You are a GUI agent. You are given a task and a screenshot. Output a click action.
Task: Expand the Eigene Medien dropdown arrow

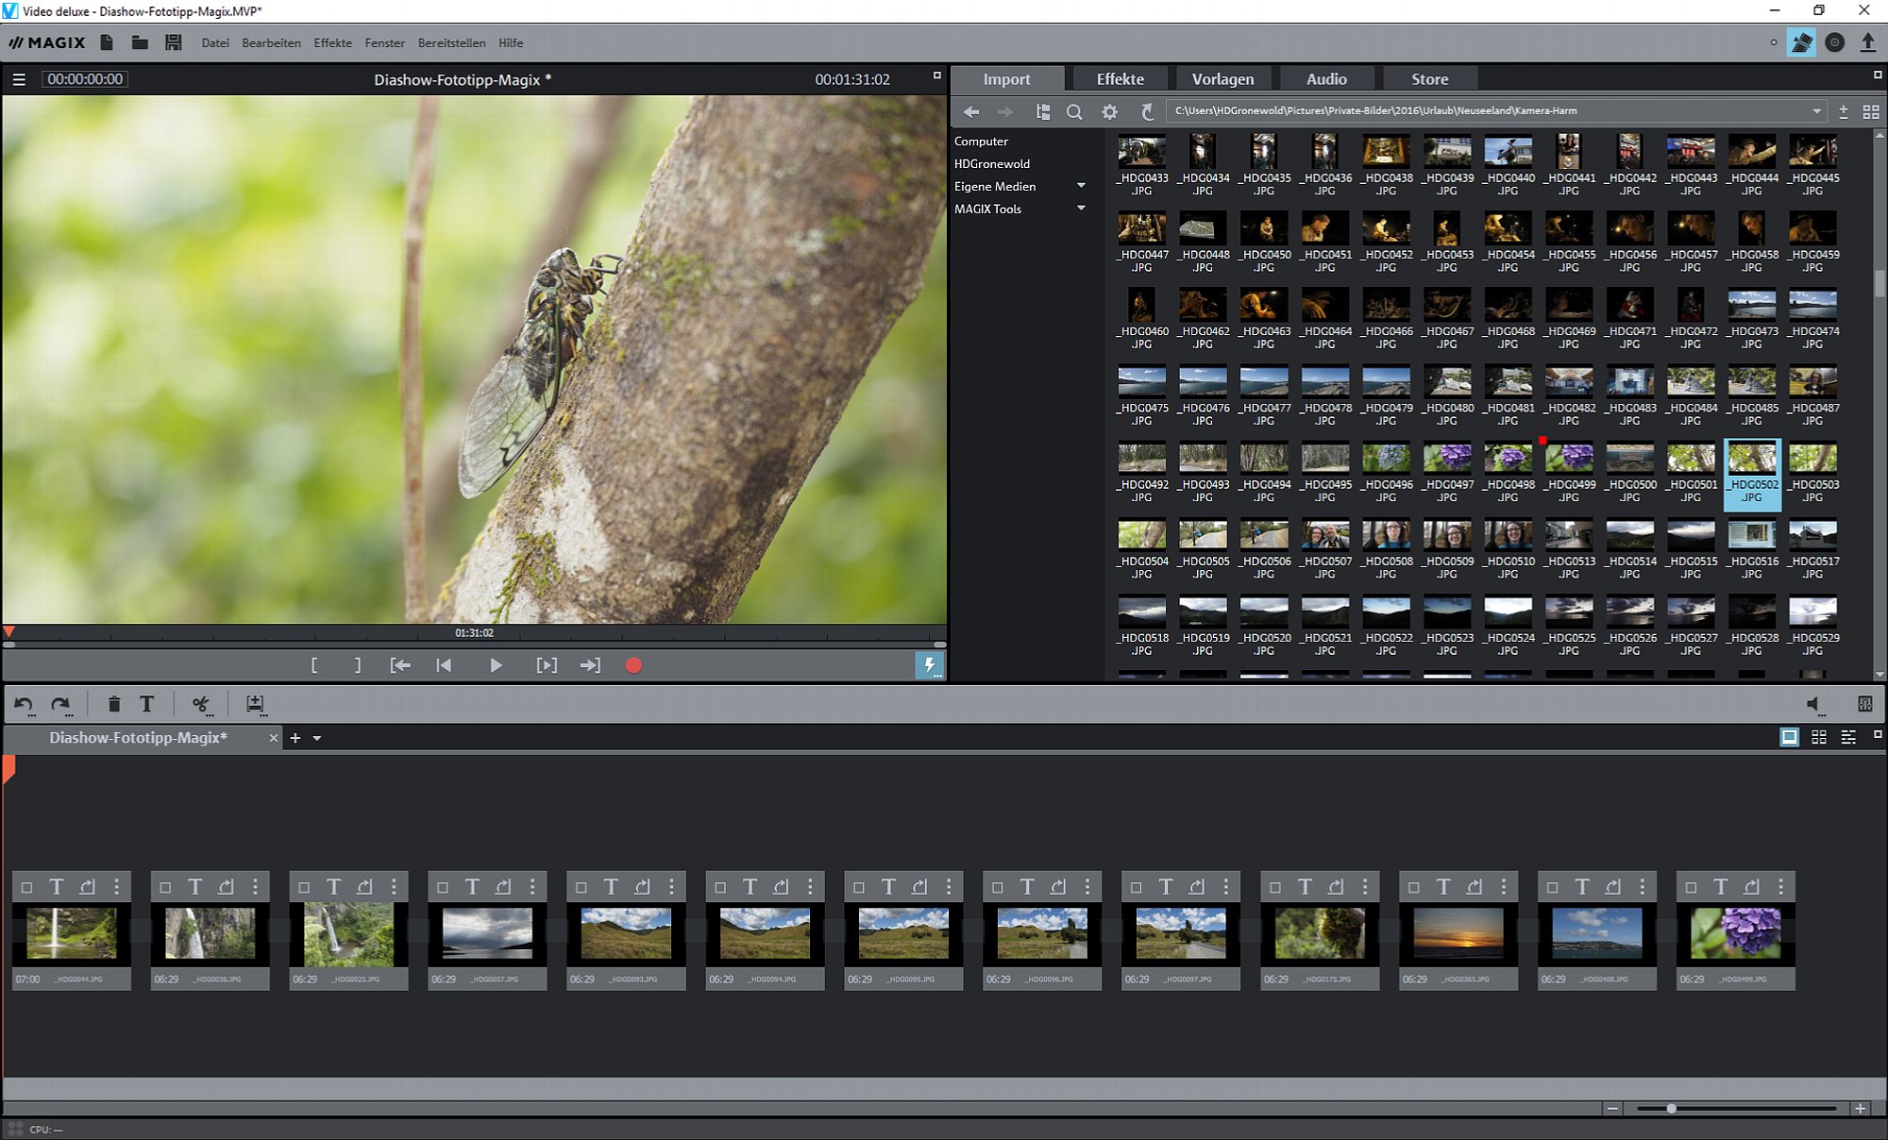click(x=1081, y=186)
